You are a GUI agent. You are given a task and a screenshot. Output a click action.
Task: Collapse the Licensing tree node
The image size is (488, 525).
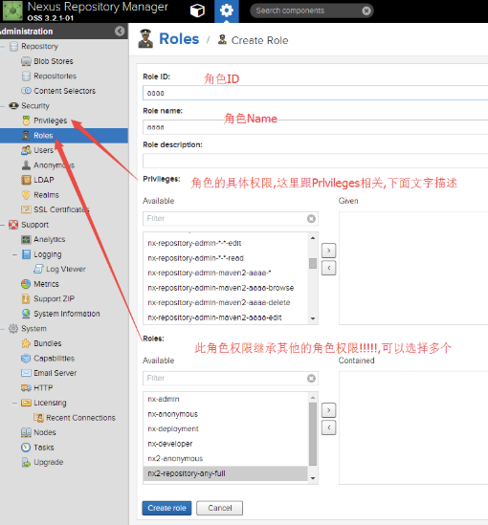[14, 403]
